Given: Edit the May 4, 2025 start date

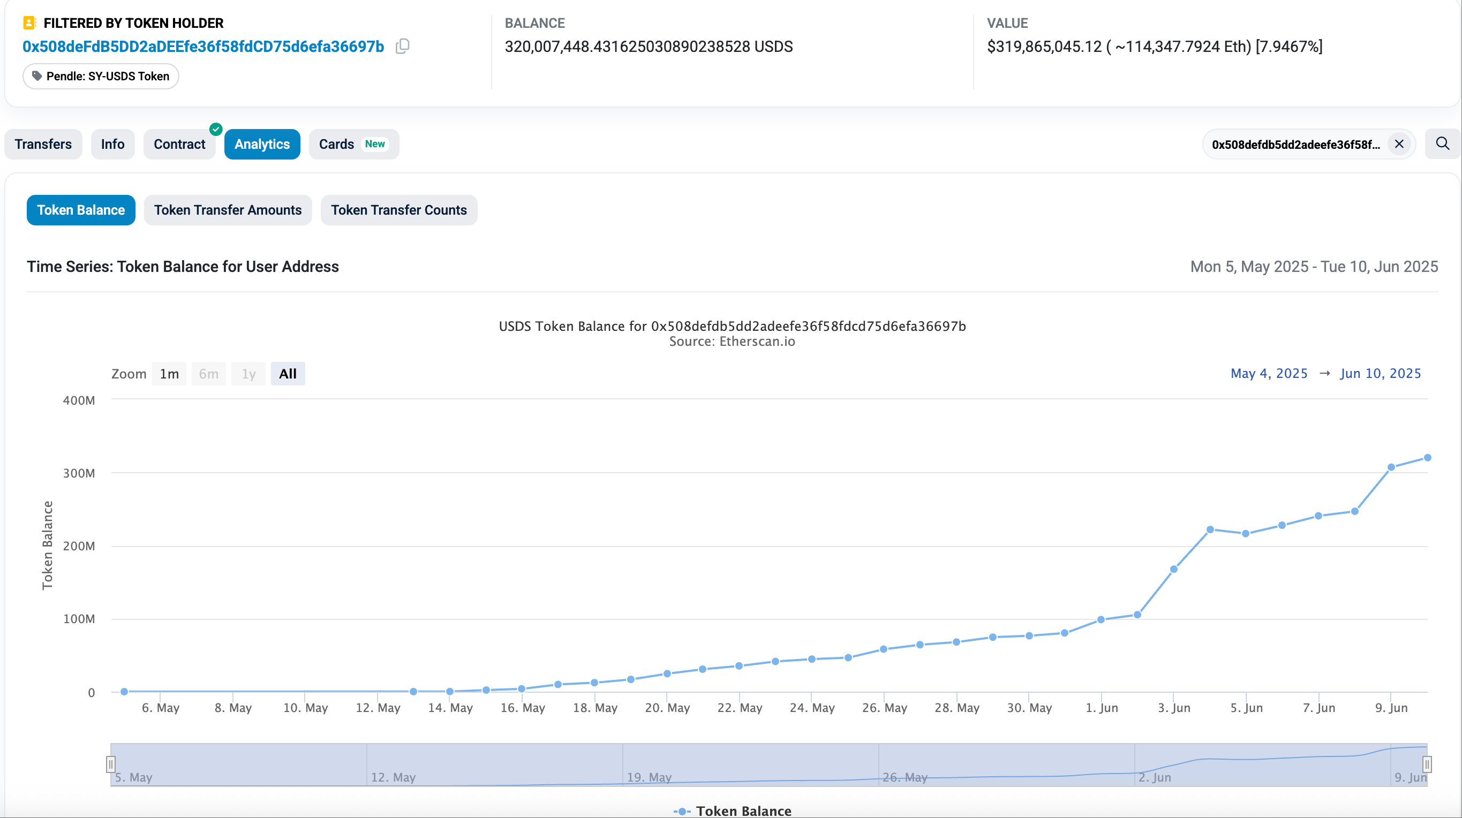Looking at the screenshot, I should (x=1269, y=373).
